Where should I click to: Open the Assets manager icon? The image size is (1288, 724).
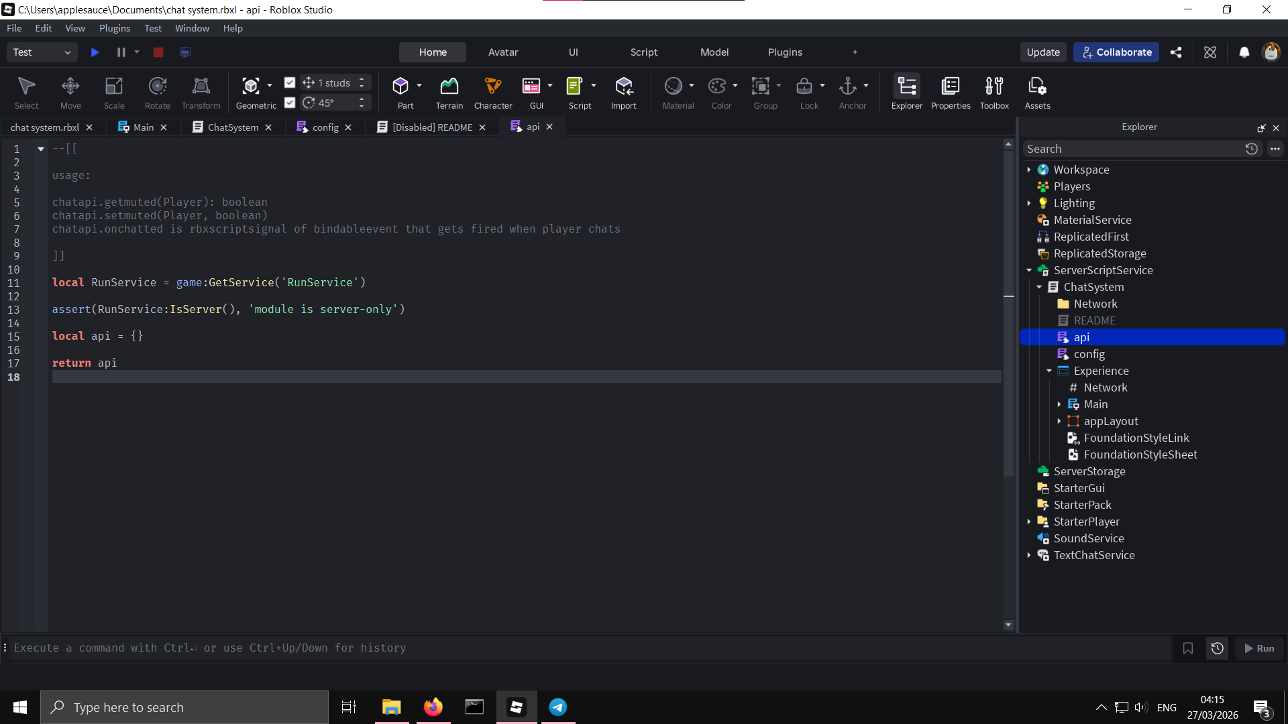click(x=1037, y=92)
